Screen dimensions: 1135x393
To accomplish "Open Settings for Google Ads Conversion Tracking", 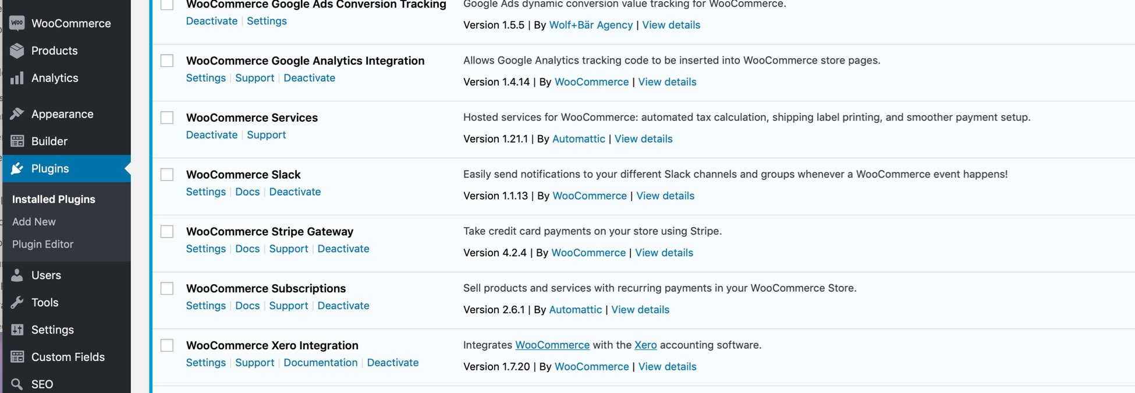I will tap(267, 21).
